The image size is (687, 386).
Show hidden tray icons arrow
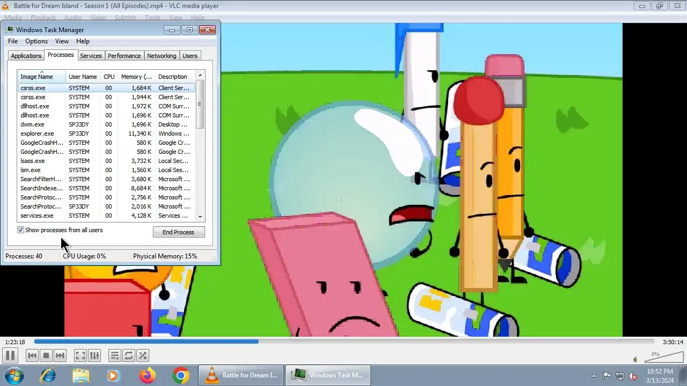coord(594,376)
